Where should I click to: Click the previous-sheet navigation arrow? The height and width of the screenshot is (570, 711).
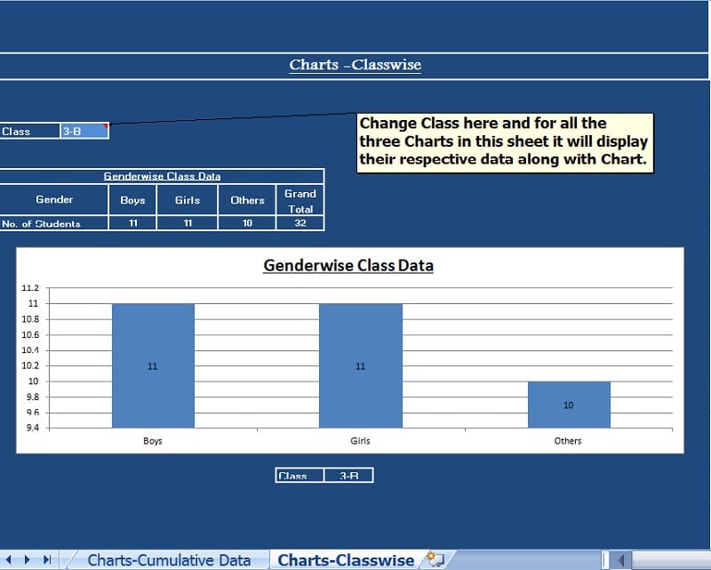point(8,559)
